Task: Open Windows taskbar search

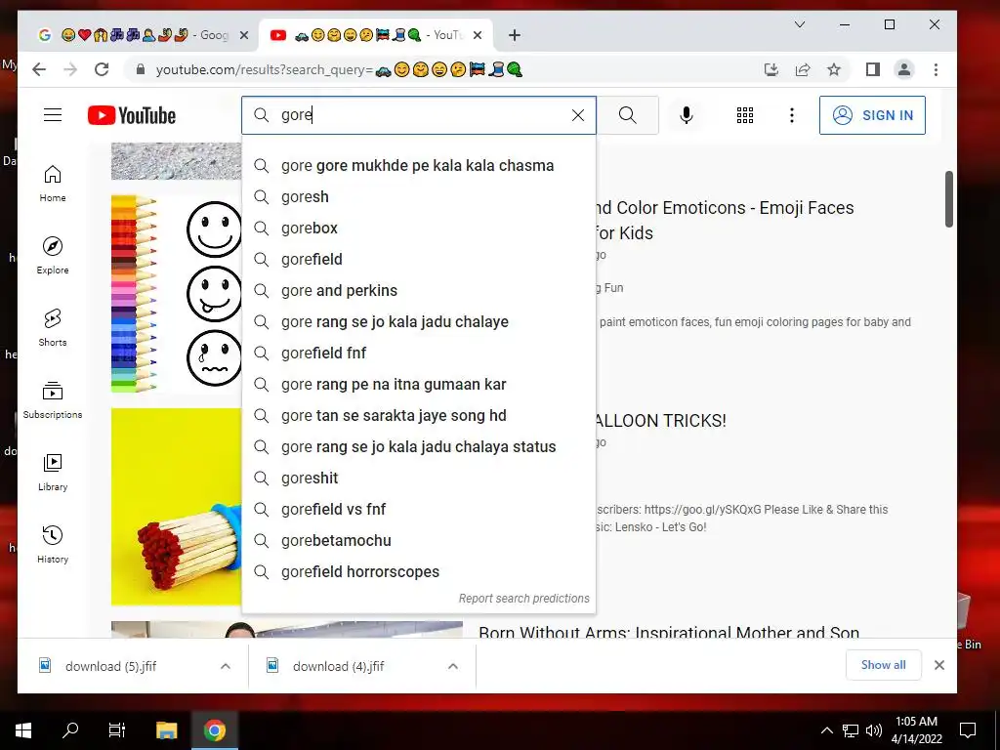Action: (x=70, y=730)
